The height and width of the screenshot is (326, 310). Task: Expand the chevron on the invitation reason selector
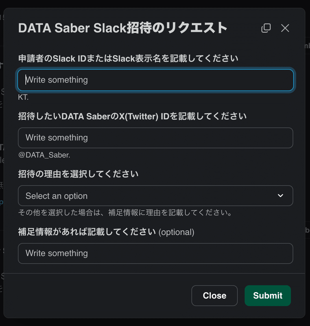coord(280,196)
